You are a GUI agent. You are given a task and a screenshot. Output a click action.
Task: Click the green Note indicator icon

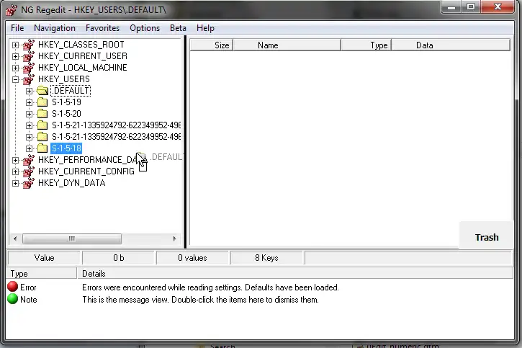13,299
